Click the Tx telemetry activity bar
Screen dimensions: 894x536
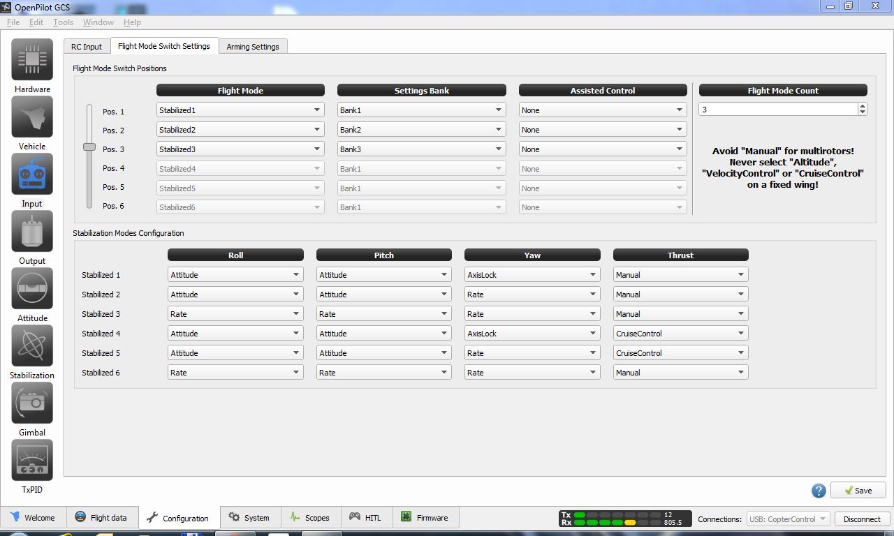click(618, 515)
